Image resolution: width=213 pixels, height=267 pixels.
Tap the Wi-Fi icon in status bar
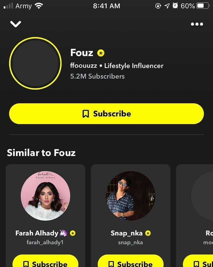pos(39,6)
